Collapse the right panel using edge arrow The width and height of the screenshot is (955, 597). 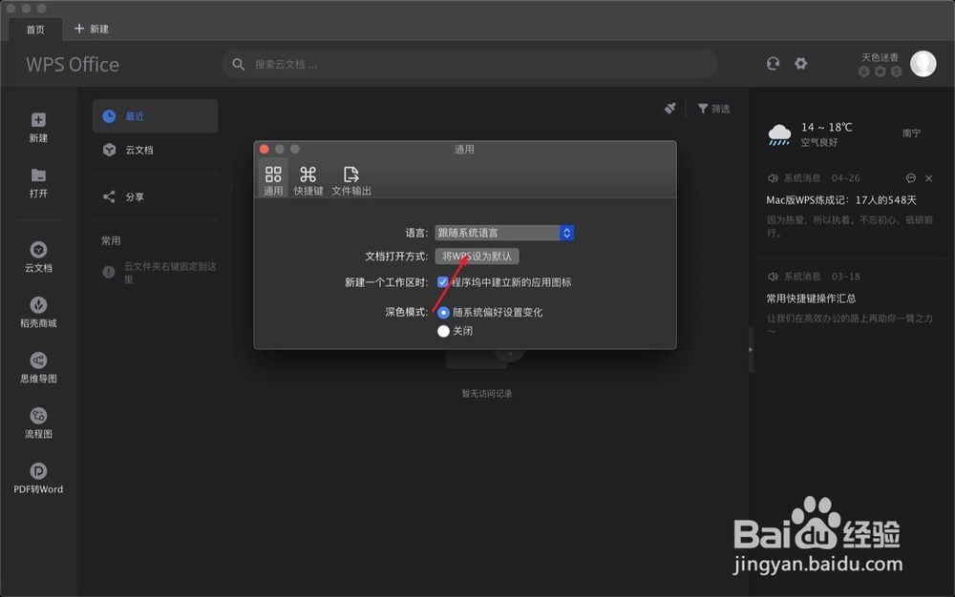(x=751, y=350)
